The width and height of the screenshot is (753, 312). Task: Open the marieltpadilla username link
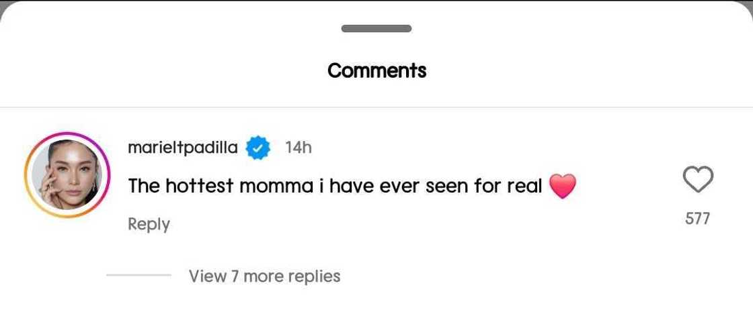(183, 148)
